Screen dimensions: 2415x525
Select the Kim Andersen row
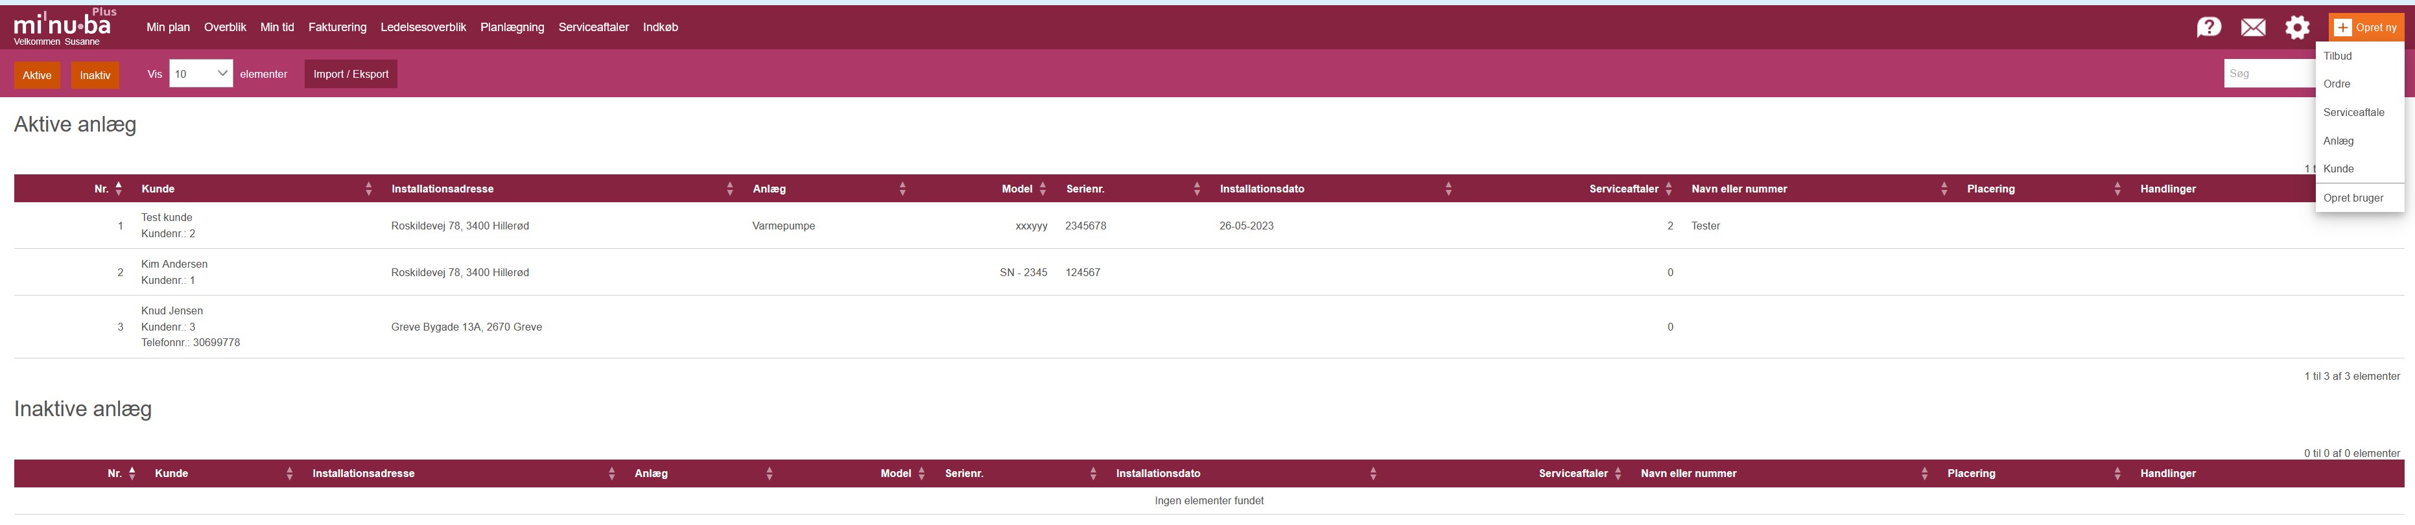[1209, 273]
